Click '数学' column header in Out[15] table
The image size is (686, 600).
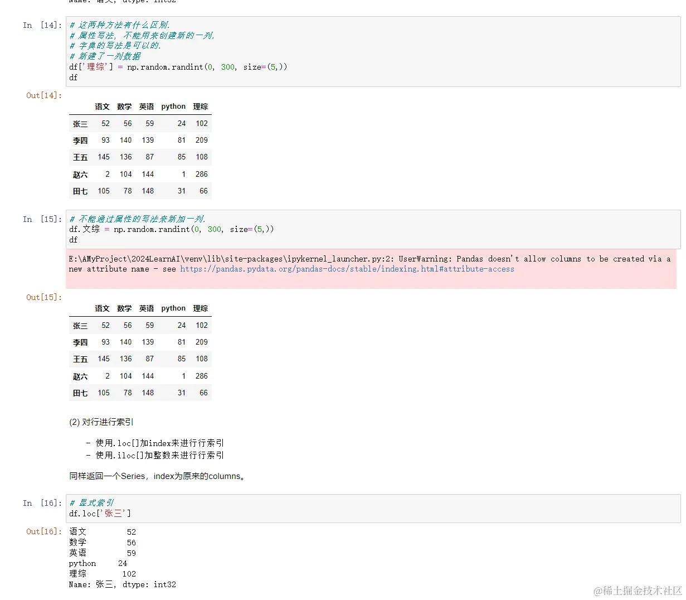[124, 308]
